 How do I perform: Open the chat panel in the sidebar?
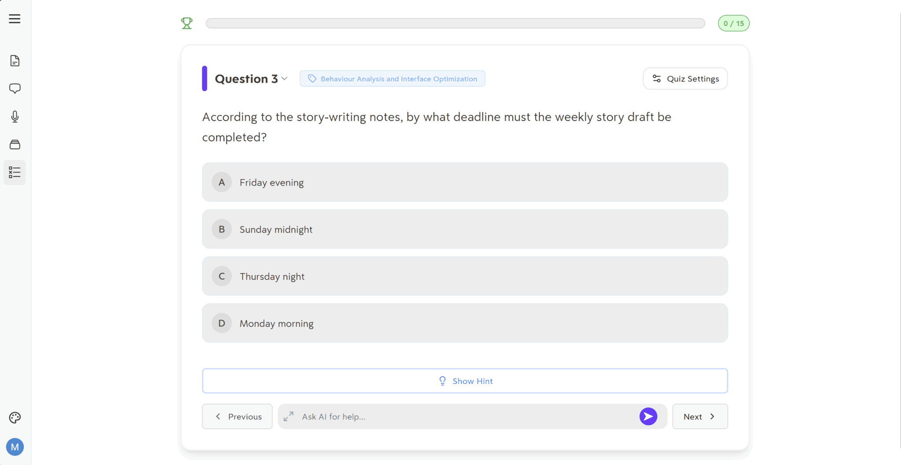coord(15,88)
